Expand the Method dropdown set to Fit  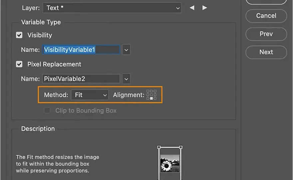(x=90, y=95)
